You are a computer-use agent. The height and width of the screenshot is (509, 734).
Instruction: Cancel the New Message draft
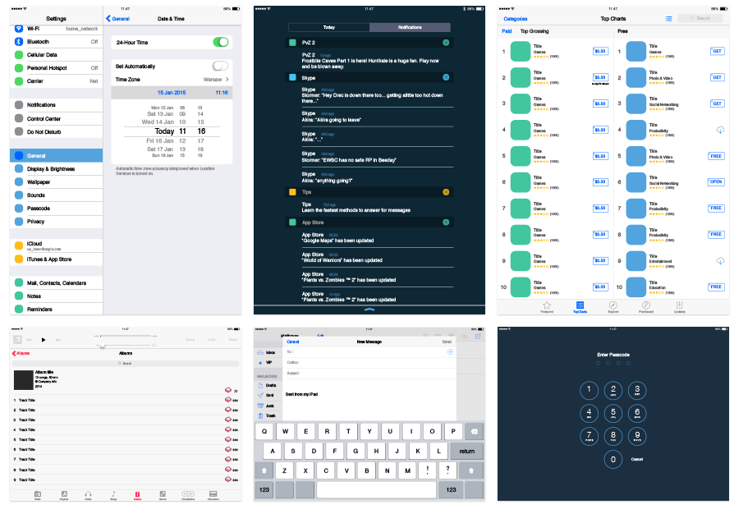coord(293,342)
